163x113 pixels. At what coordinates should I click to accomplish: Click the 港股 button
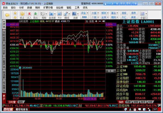(x=124, y=13)
